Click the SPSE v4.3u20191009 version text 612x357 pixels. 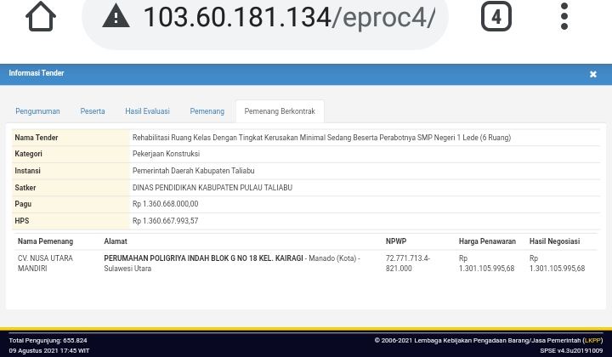pyautogui.click(x=571, y=350)
